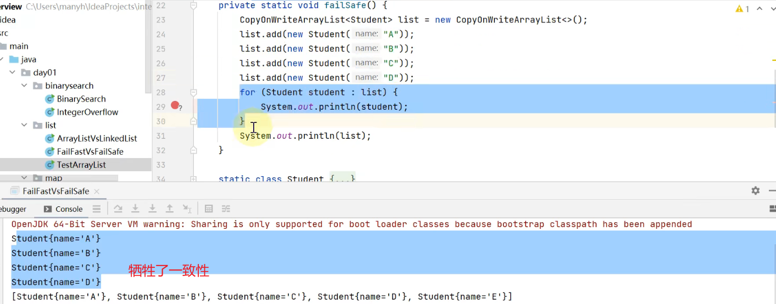This screenshot has height=304, width=776.
Task: Open FailFastVsFailSafe in project tree
Action: [90, 151]
